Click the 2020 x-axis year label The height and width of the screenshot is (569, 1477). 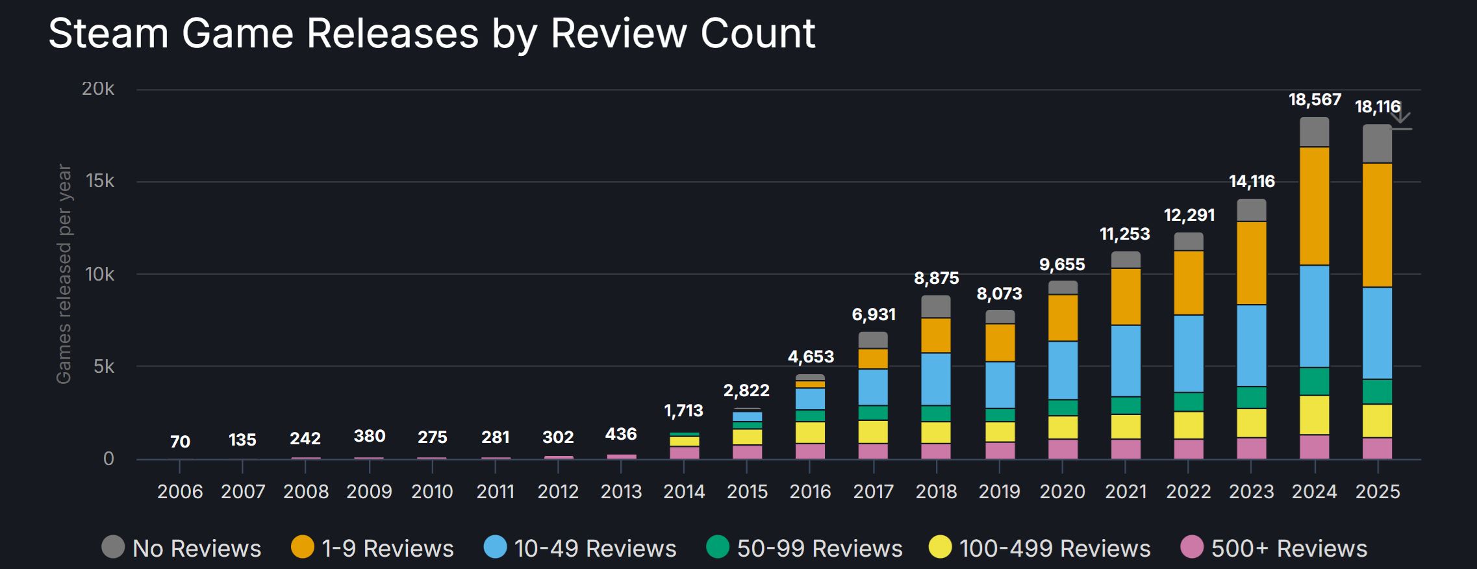click(1062, 492)
